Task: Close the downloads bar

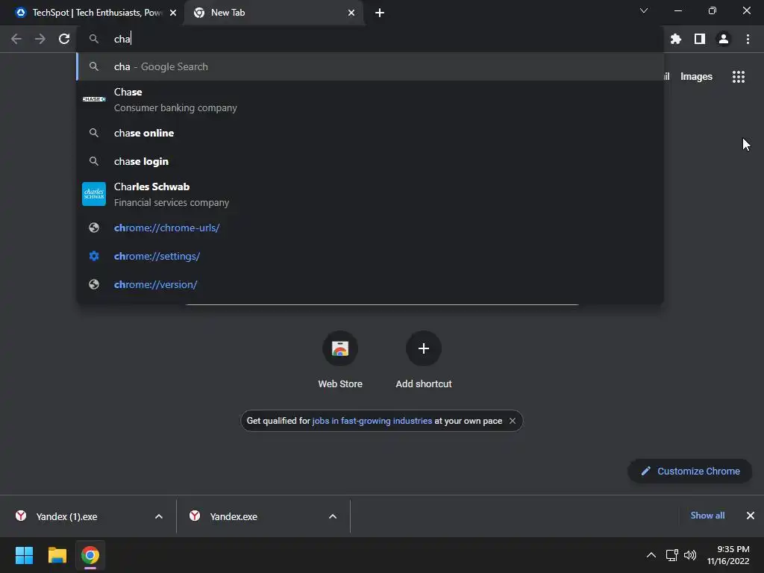Action: click(x=751, y=516)
